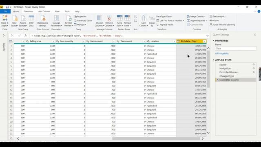Open the Help question mark icon
The width and height of the screenshot is (261, 147).
(259, 11)
